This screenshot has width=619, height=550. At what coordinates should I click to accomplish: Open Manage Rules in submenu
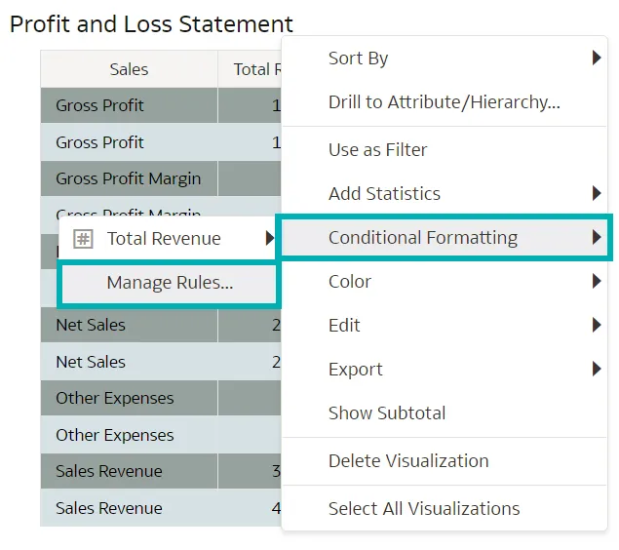pyautogui.click(x=170, y=284)
